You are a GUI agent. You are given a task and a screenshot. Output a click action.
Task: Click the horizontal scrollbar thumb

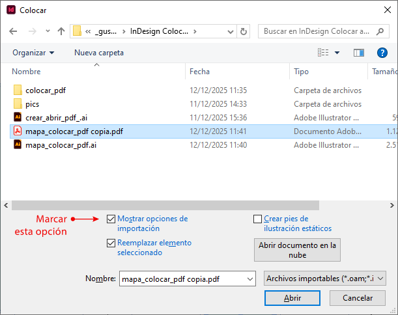click(x=165, y=205)
